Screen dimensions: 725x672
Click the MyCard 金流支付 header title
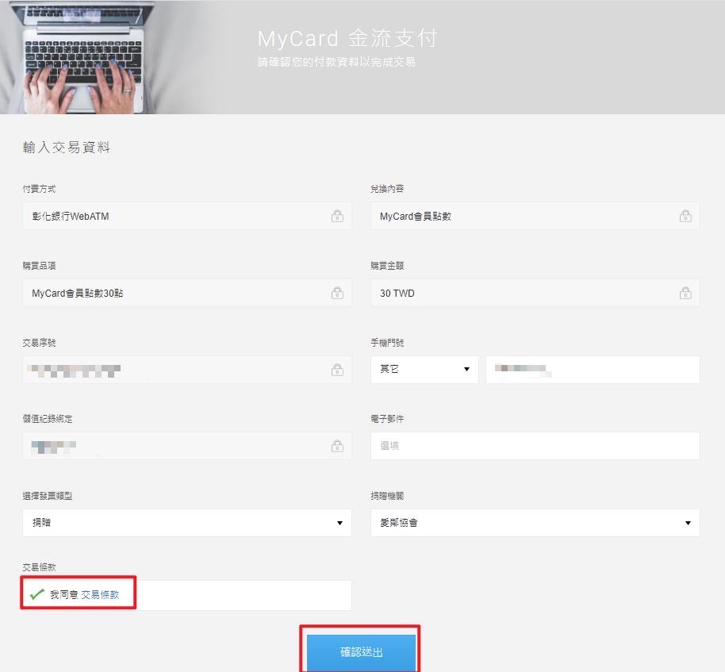(347, 39)
